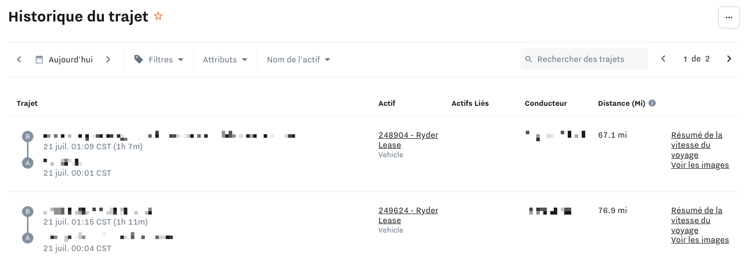Click Voir les images for the 76.9 mi trip

[x=700, y=240]
